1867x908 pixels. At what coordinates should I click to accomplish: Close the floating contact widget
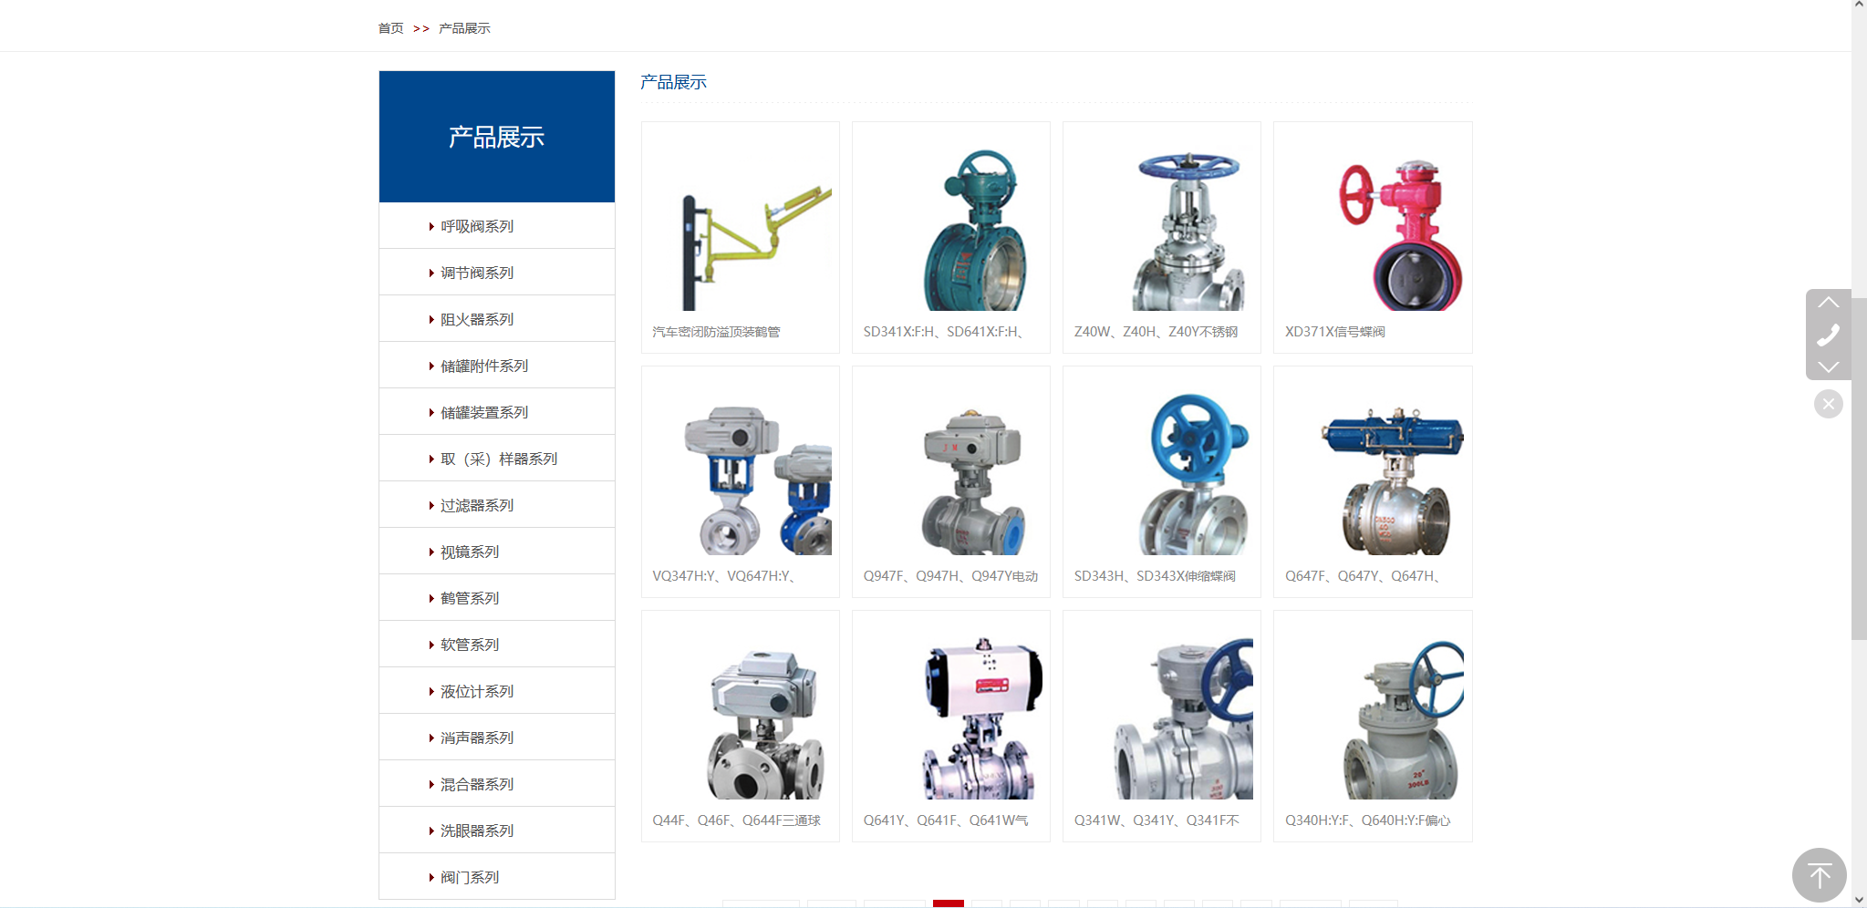pos(1828,404)
